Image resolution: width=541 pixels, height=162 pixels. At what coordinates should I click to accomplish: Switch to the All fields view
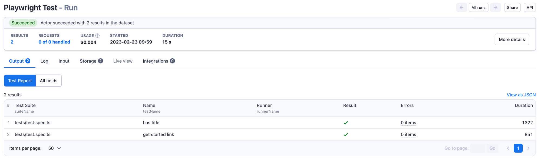(x=49, y=81)
